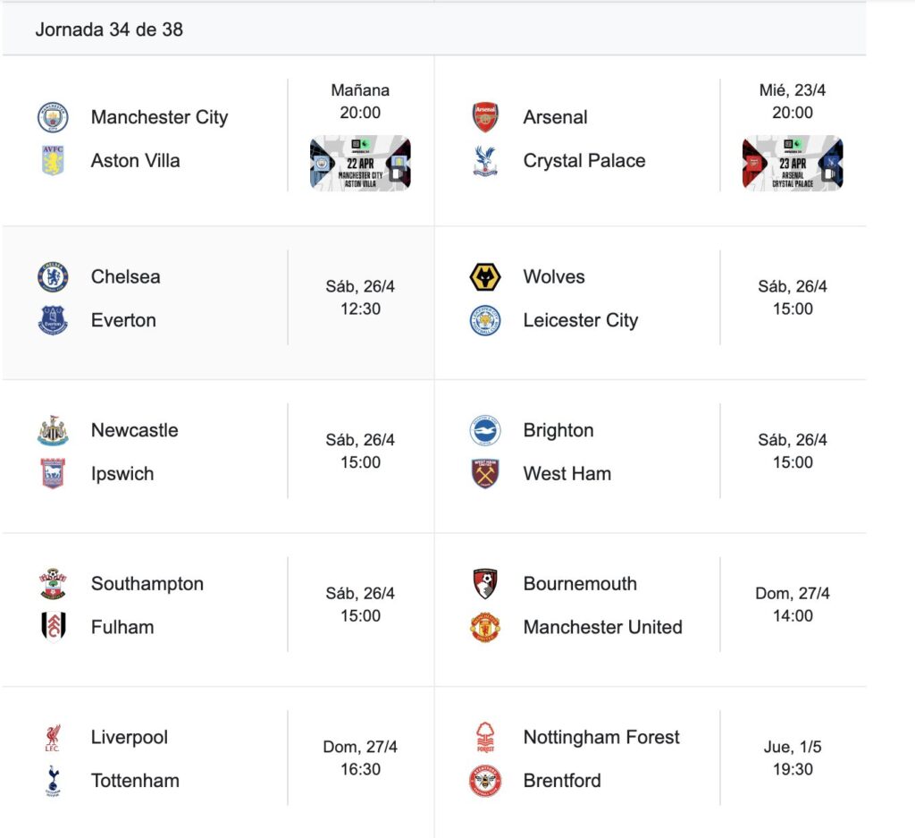This screenshot has height=838, width=915.
Task: Click the Arsenal club crest
Action: 485,117
